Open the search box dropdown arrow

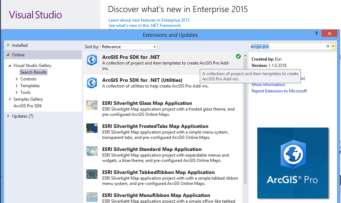coord(333,46)
